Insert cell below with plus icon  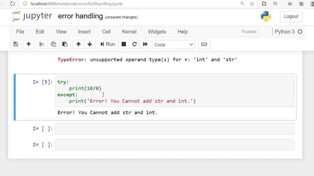tap(28, 44)
